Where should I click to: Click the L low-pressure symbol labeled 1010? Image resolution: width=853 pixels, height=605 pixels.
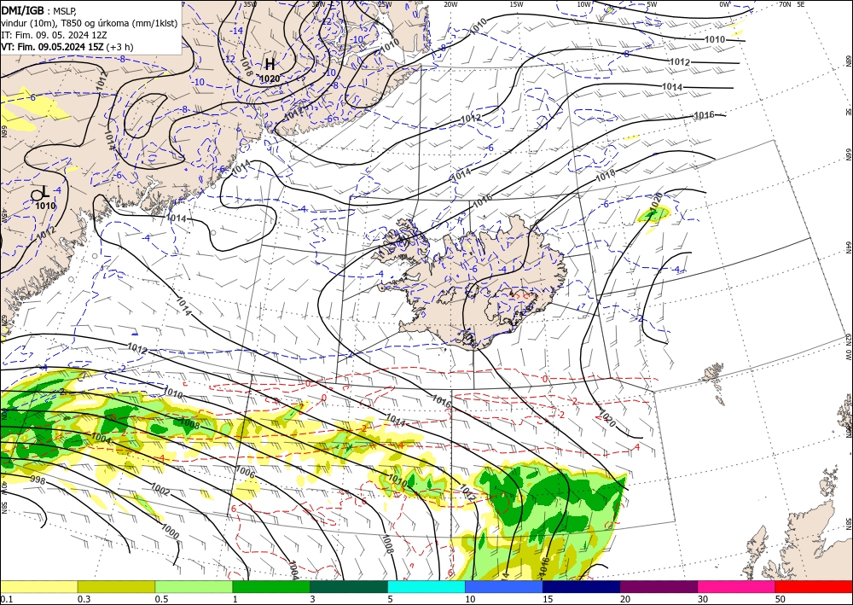46,191
